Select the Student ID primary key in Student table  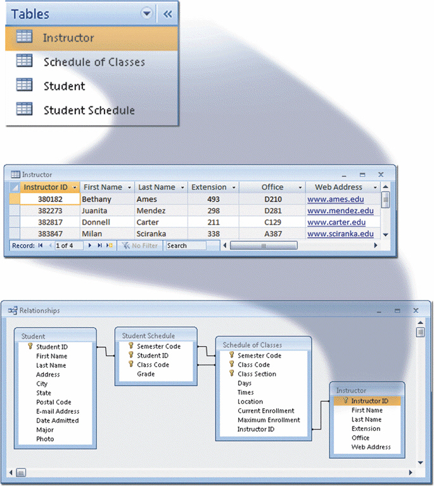(x=51, y=347)
